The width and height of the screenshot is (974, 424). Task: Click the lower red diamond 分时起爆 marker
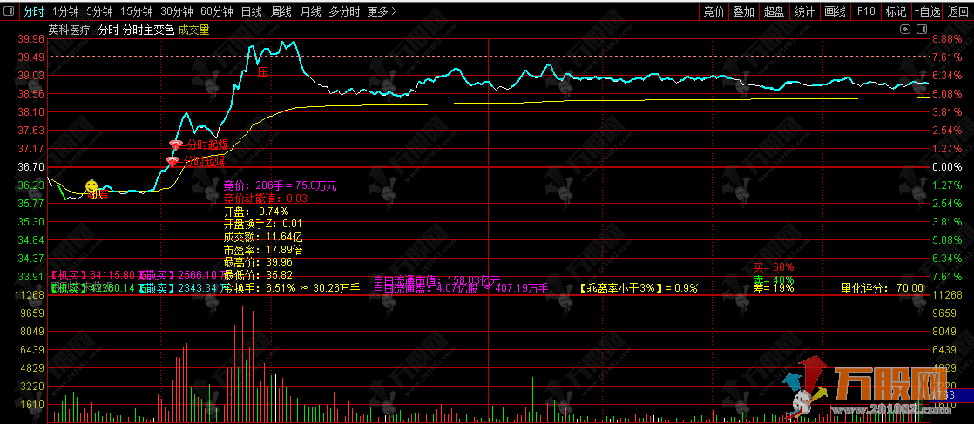pos(173,162)
